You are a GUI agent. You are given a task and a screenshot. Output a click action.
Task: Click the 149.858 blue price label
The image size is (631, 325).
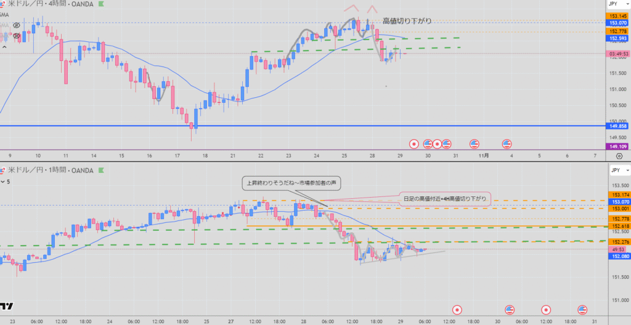(618, 126)
